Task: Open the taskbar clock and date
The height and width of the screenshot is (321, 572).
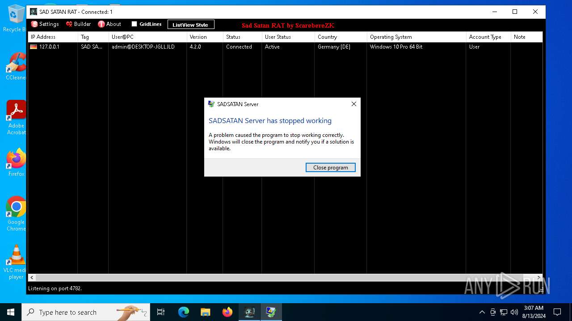Action: pos(534,312)
